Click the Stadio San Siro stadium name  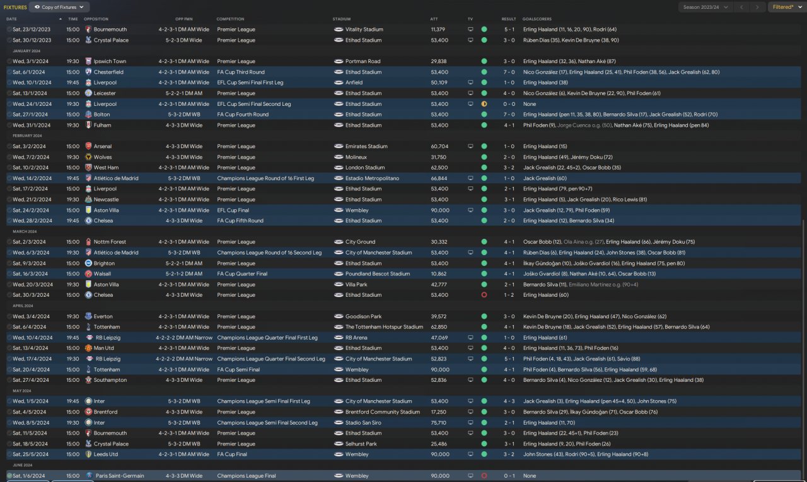pyautogui.click(x=363, y=423)
